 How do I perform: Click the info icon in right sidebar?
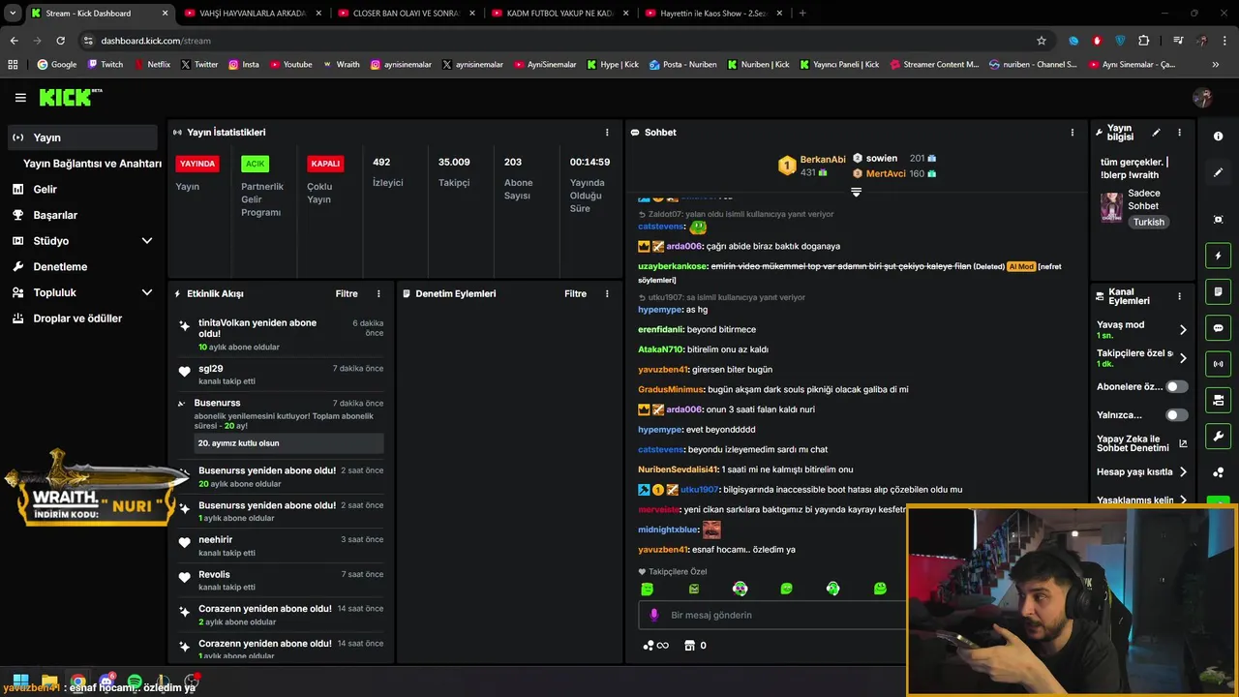[1218, 136]
